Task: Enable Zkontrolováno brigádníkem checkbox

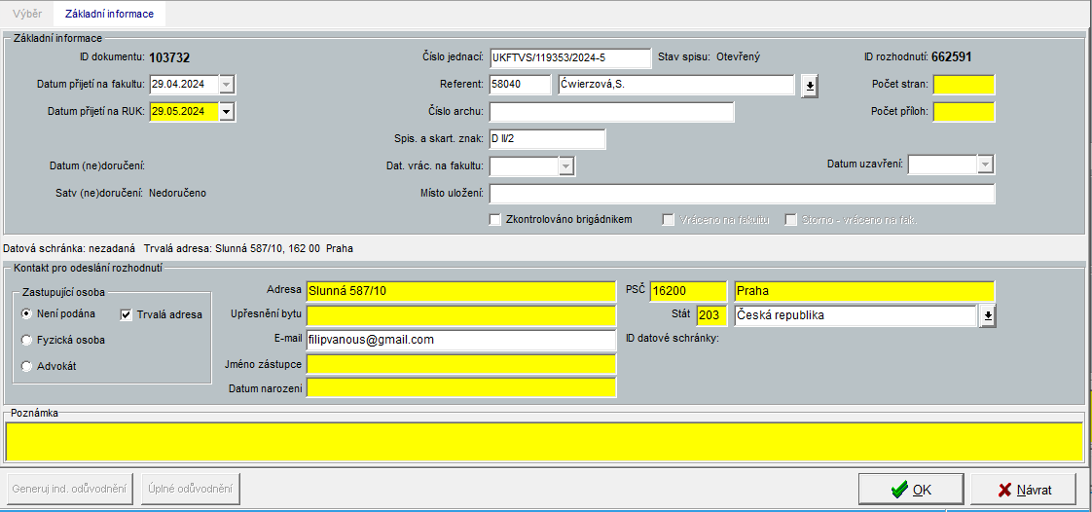Action: click(x=495, y=220)
